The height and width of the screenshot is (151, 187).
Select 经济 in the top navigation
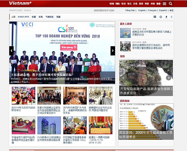coord(123,4)
